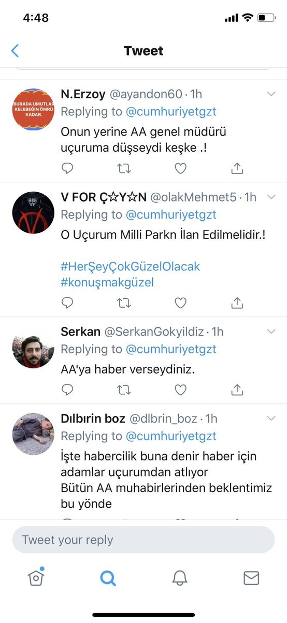
Task: Reply to N.Erzoy's tweet
Action: pyautogui.click(x=68, y=168)
